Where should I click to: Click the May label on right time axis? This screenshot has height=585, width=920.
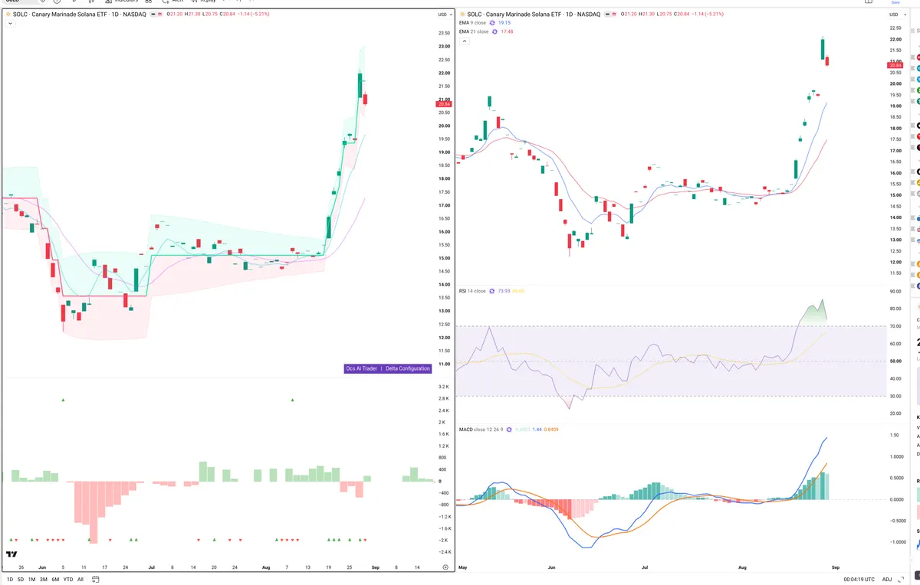coord(463,568)
